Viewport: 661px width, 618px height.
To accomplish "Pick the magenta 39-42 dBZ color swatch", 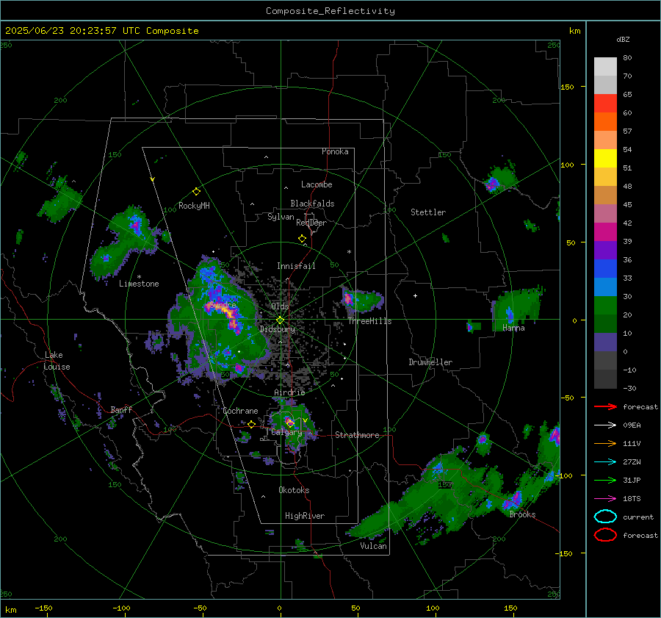I will click(605, 232).
